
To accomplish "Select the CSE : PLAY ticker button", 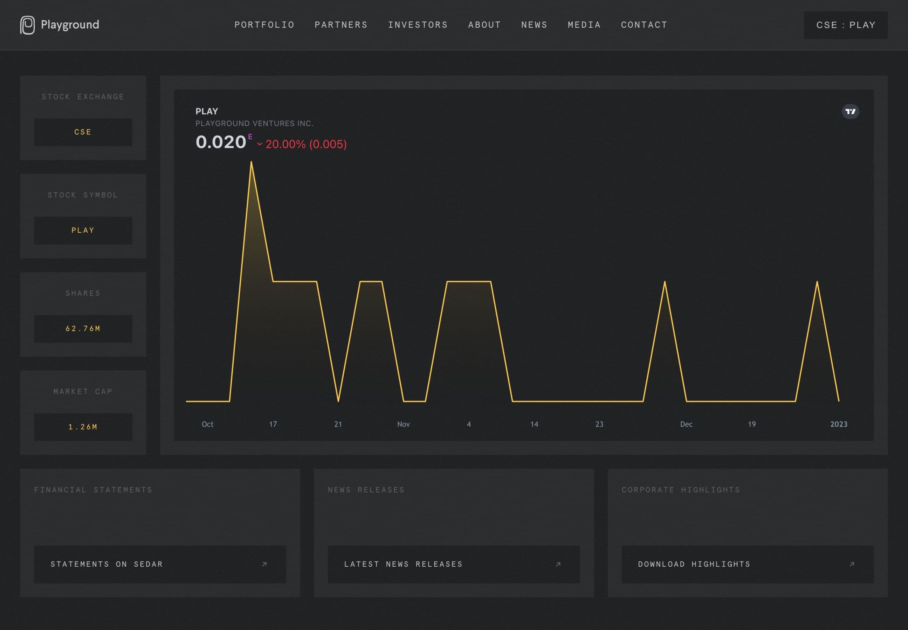I will (x=845, y=25).
